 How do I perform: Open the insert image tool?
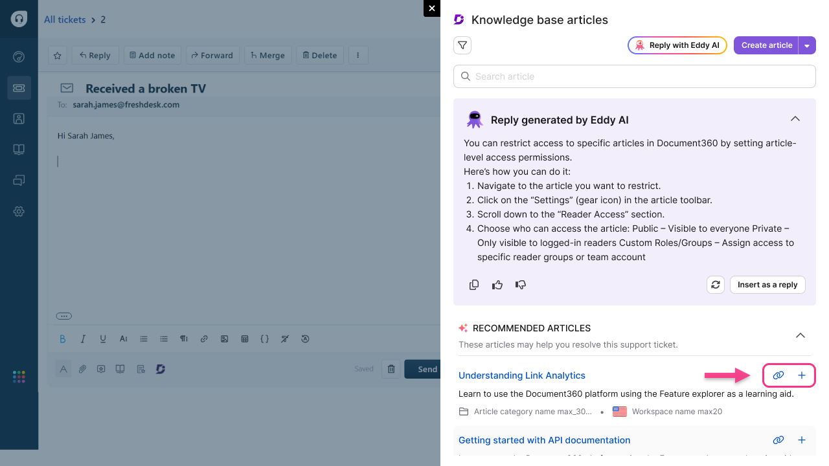(224, 338)
